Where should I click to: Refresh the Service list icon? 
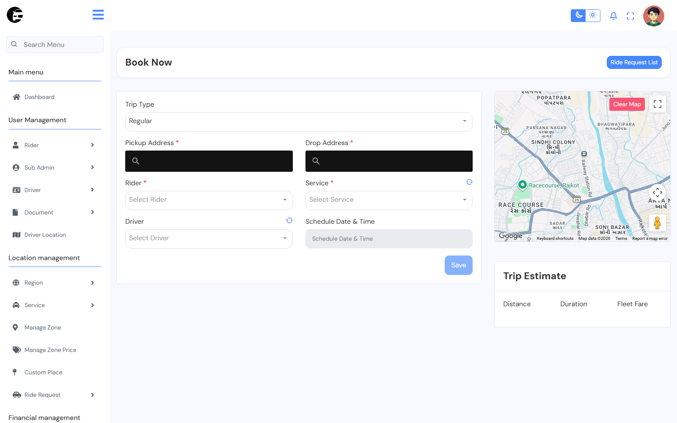(469, 182)
